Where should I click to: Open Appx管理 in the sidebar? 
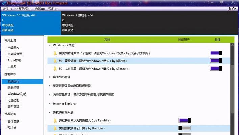point(14,60)
